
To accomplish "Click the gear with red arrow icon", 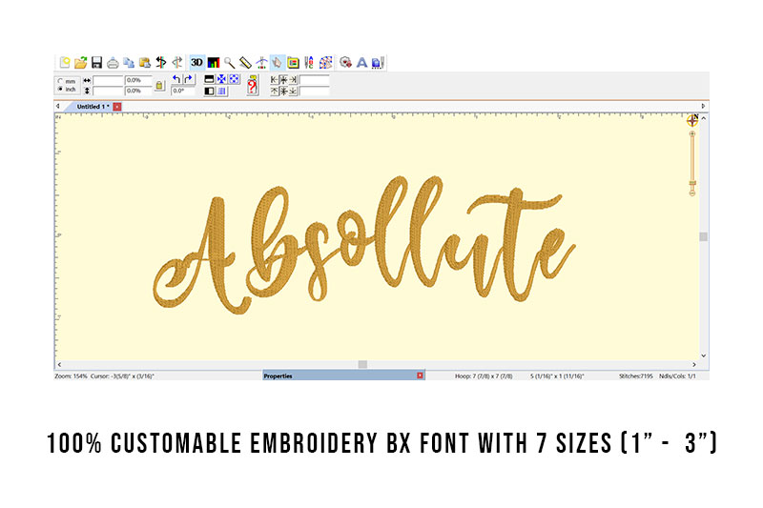I will click(x=345, y=62).
